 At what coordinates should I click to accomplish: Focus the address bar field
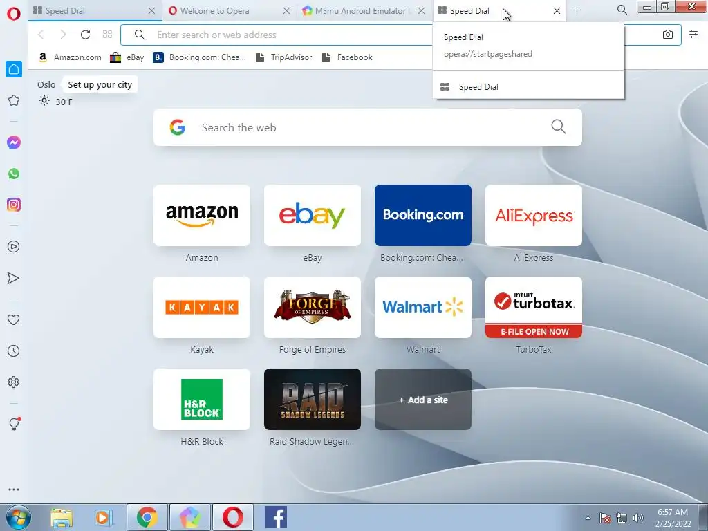click(x=401, y=35)
